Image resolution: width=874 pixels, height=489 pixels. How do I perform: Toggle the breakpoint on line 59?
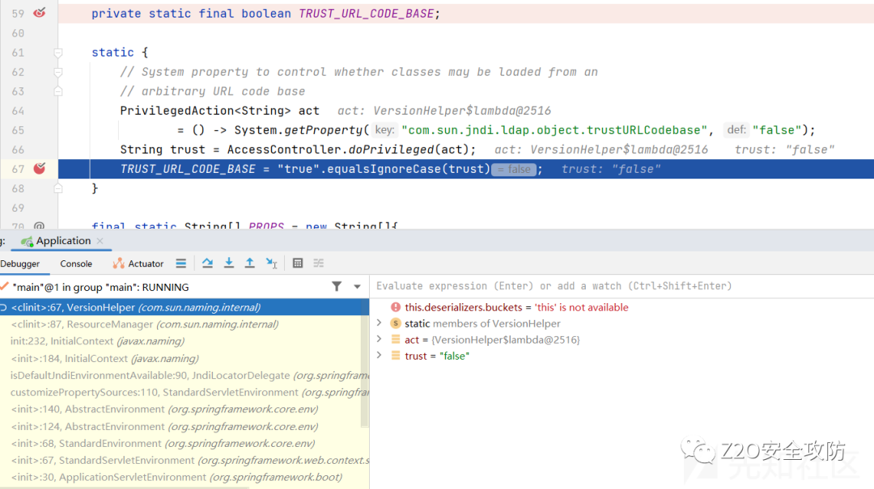click(39, 13)
